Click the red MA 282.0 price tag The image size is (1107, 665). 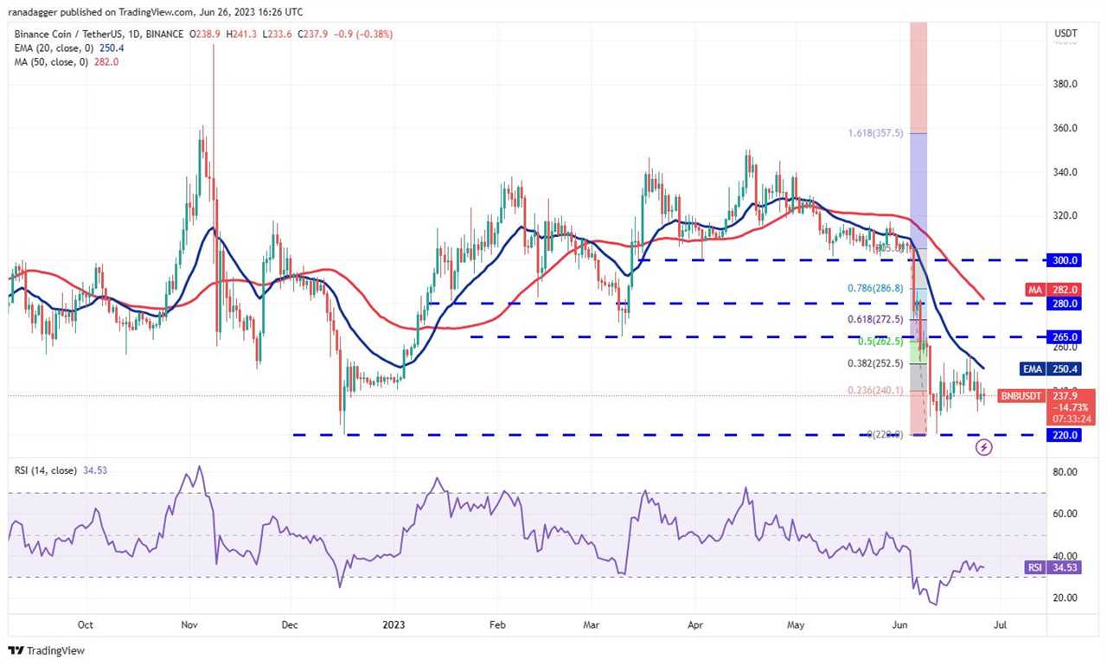1054,291
